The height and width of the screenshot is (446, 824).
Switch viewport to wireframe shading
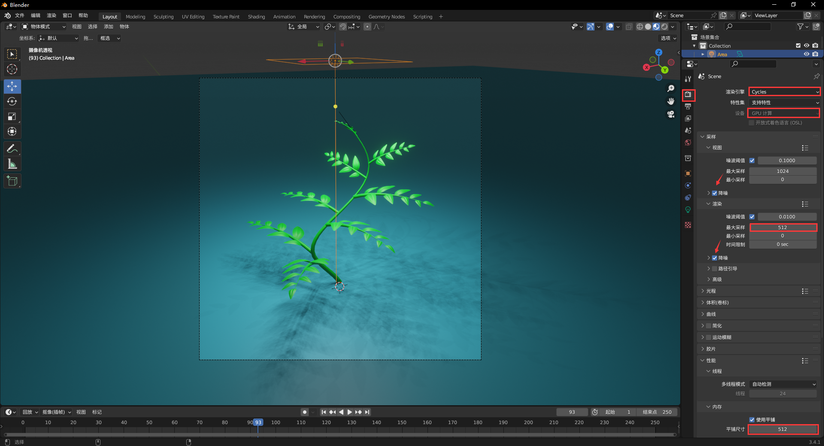pos(640,27)
